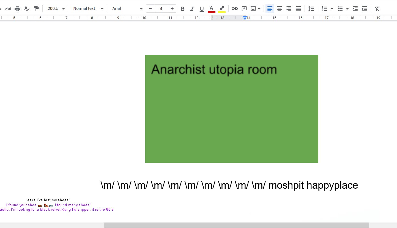Open the 200% zoom dropdown
This screenshot has width=397, height=228.
56,9
